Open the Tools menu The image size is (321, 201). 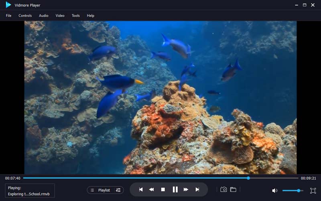point(76,16)
